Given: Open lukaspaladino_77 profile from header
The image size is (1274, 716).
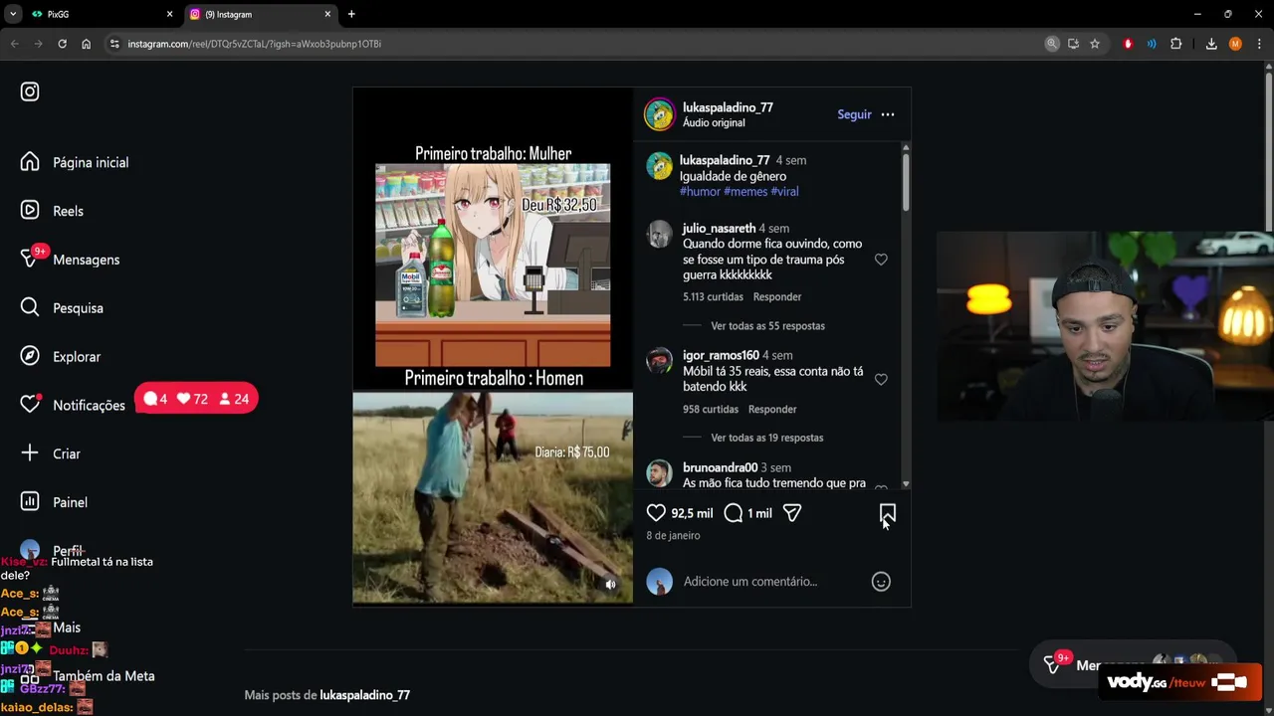Looking at the screenshot, I should click(728, 107).
